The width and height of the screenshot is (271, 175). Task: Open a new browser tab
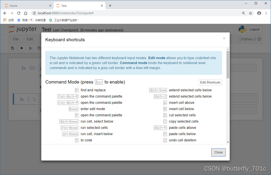pos(110,6)
